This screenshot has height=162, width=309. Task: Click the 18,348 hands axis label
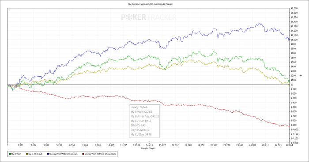pyautogui.click(x=188, y=145)
